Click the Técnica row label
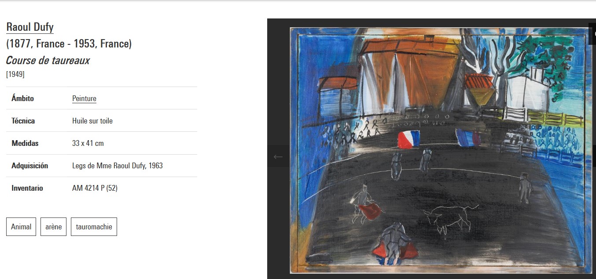 click(23, 121)
